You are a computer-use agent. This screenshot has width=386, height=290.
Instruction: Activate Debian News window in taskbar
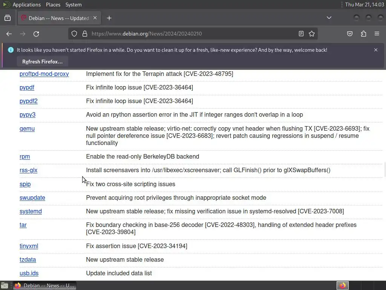coord(44,285)
